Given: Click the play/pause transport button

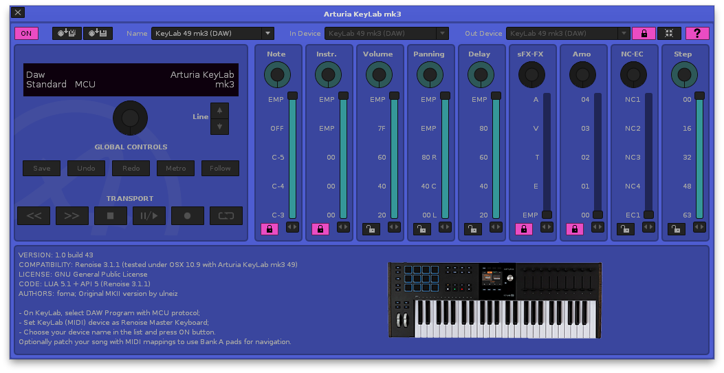Looking at the screenshot, I should point(149,215).
